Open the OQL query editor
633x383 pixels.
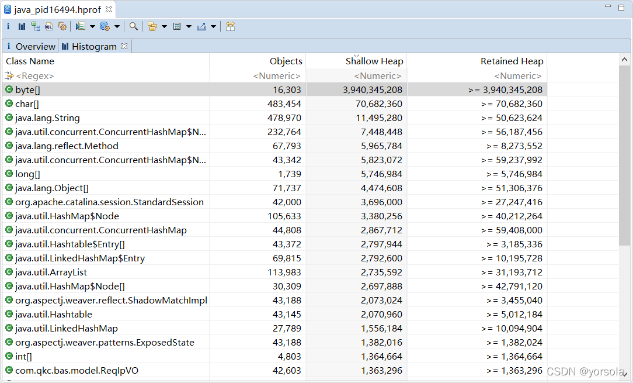[x=48, y=26]
